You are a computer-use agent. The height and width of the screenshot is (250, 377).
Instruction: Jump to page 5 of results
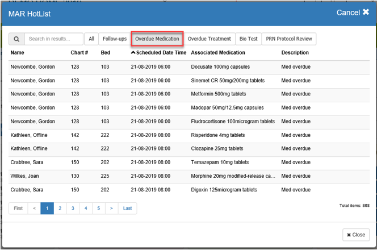pos(98,209)
